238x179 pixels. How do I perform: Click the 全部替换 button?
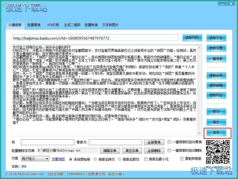pos(154,142)
